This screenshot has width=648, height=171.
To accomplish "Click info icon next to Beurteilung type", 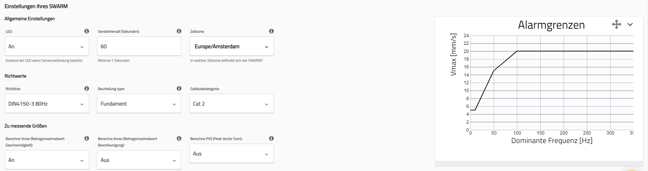I will point(179,88).
